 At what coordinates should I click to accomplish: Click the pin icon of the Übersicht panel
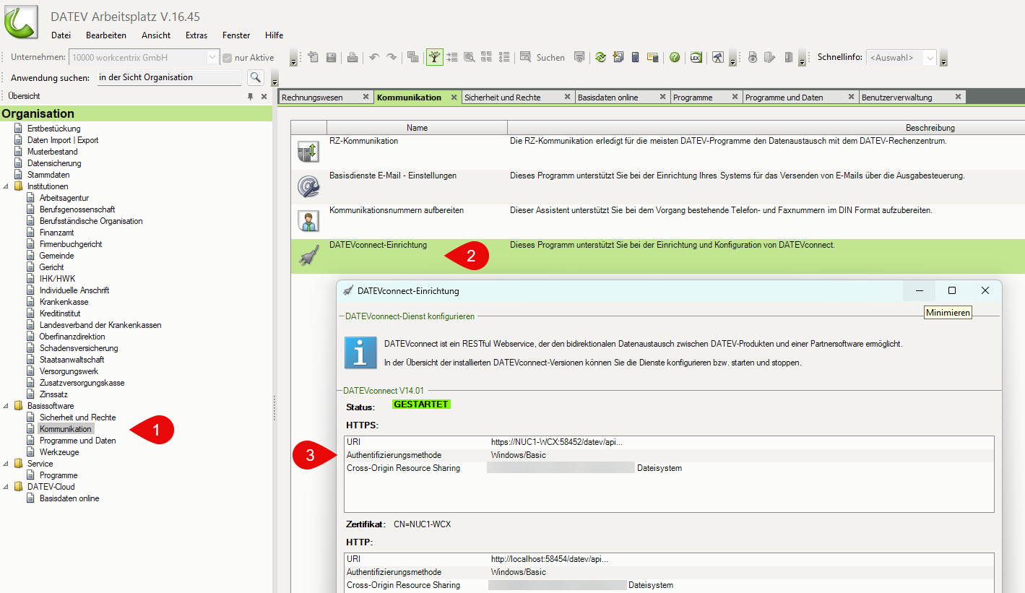(251, 96)
